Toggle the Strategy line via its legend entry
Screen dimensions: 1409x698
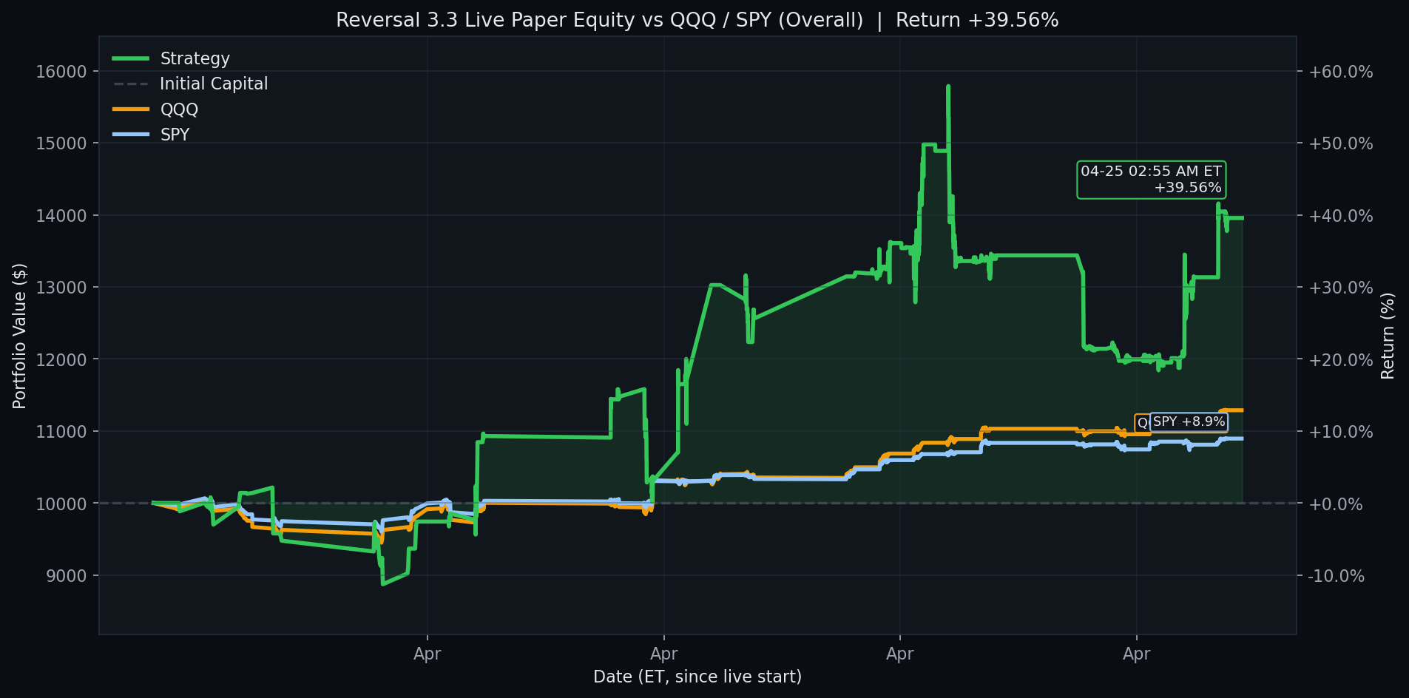coord(195,58)
